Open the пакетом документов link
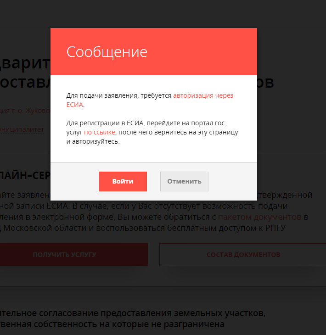The width and height of the screenshot is (326, 335). (260, 217)
